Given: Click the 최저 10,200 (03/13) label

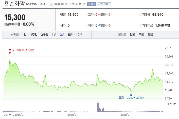Looking at the screenshot, I should point(131,98).
